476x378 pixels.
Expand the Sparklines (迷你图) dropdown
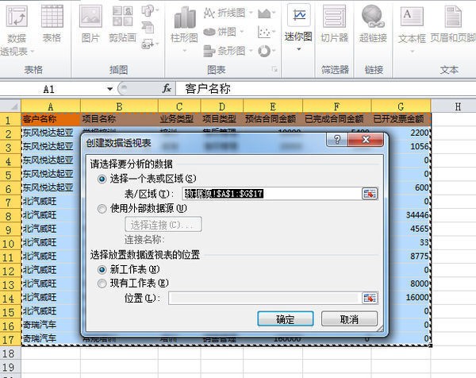click(298, 24)
